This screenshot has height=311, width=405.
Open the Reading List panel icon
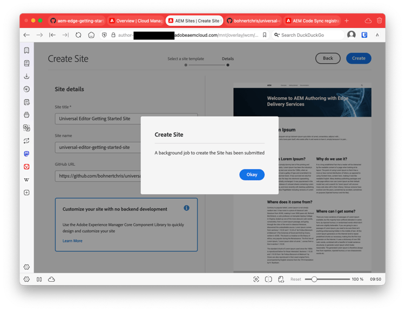26,63
